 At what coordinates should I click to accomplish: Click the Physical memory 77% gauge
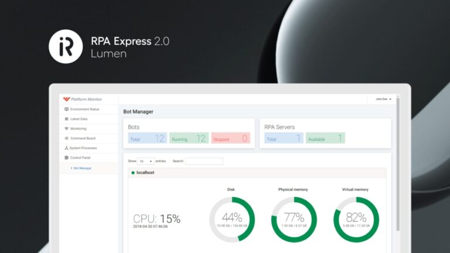point(294,220)
